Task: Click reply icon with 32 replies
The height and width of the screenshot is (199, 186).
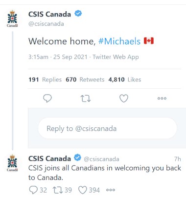Action: [33, 190]
